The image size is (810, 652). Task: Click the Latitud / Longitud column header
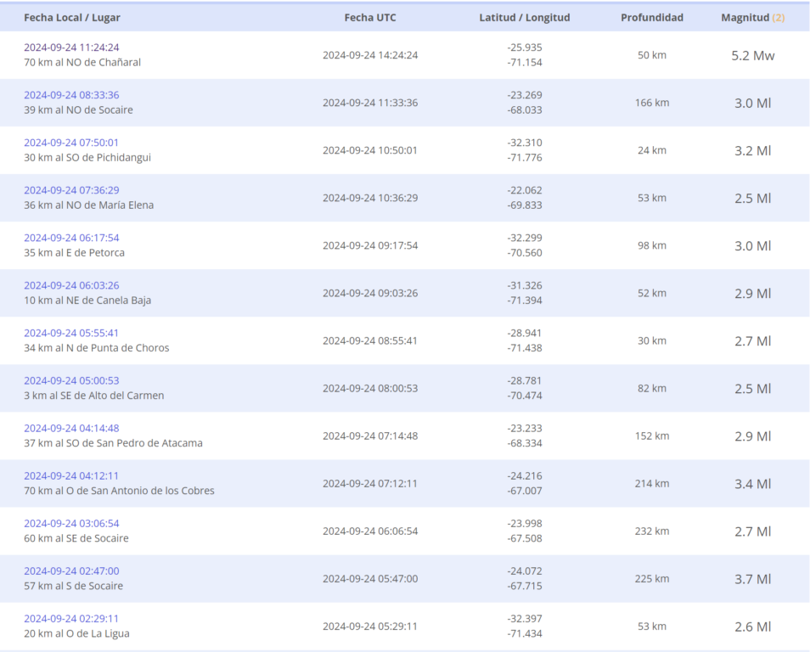(x=524, y=18)
